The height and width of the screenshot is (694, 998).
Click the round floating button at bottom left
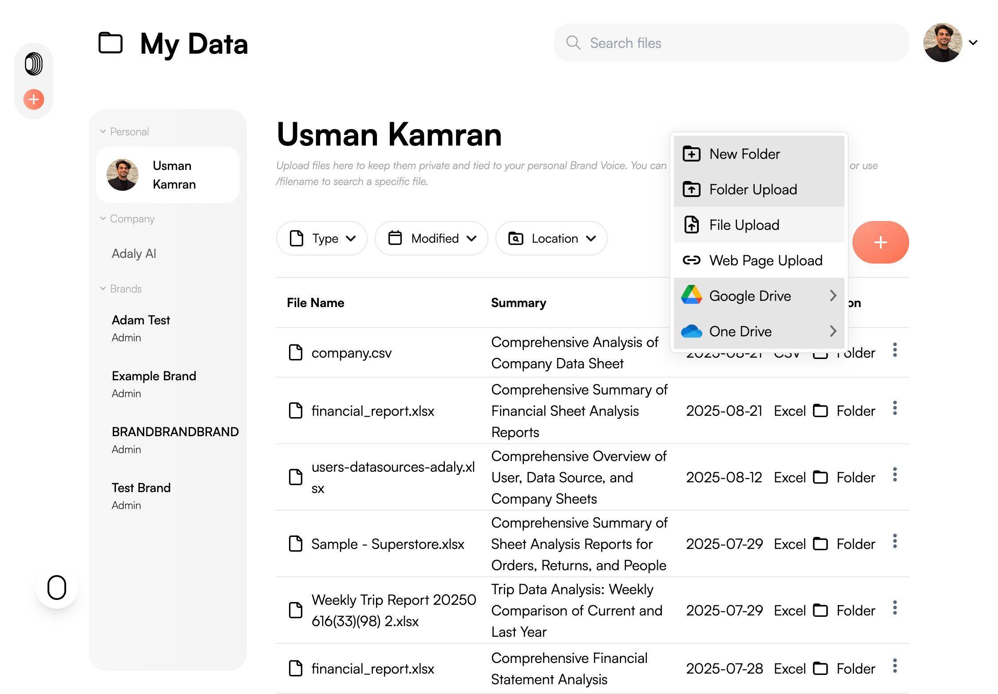(57, 588)
